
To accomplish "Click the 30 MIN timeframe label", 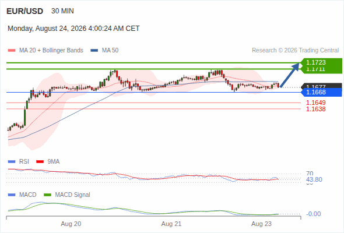I will (x=62, y=11).
